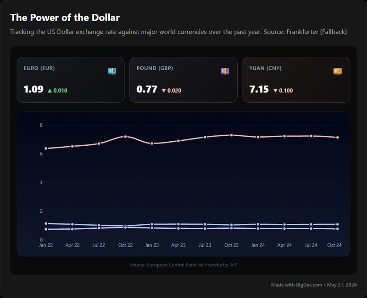Click the Apr 24 x-axis label
This screenshot has height=298, width=367.
pos(284,245)
